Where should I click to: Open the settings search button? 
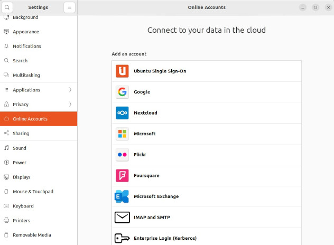coord(7,7)
